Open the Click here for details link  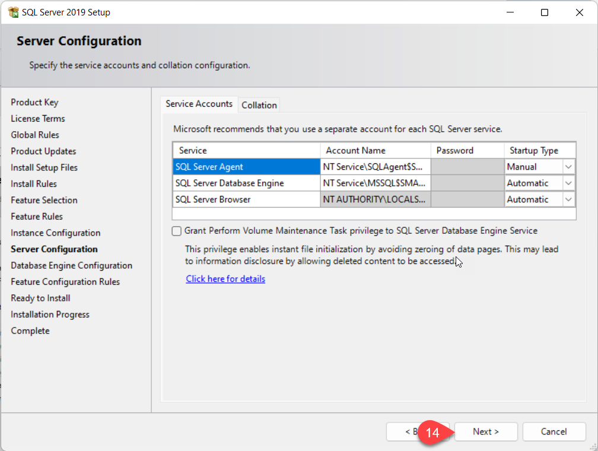pos(225,279)
